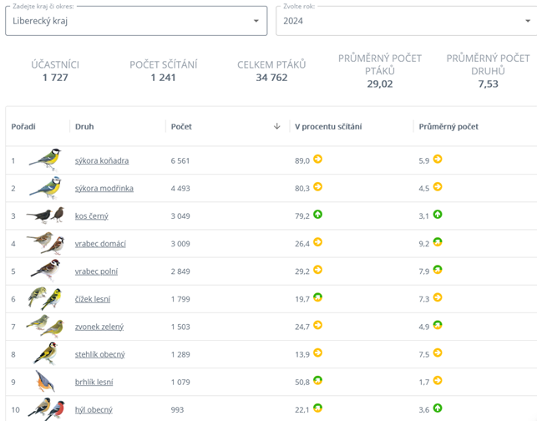This screenshot has width=537, height=421.
Task: Open the brhlík lesní species link
Action: (94, 382)
